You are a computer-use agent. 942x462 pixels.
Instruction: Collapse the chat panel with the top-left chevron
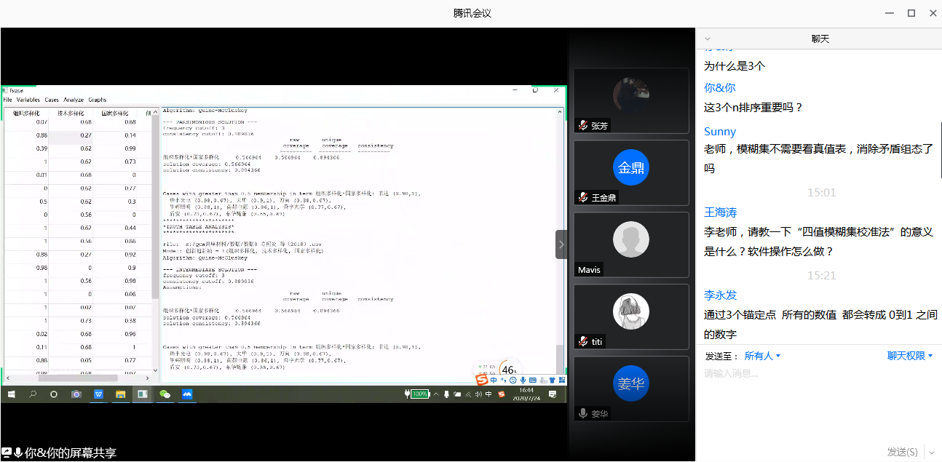708,39
